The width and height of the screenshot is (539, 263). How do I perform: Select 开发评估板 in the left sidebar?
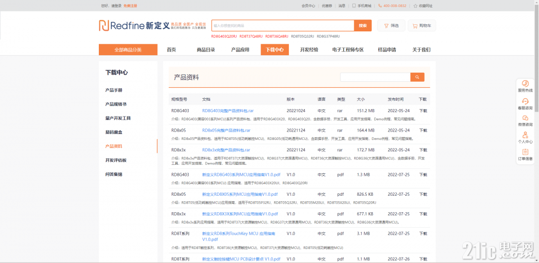pos(116,160)
